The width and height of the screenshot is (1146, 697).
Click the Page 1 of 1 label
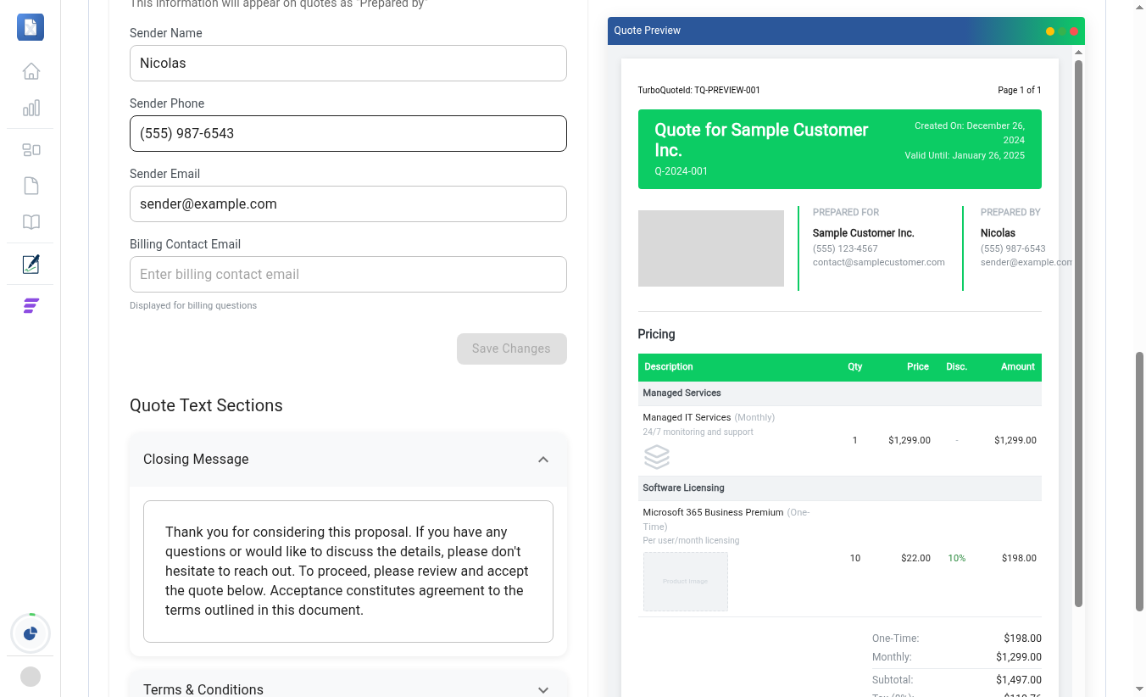[1020, 90]
